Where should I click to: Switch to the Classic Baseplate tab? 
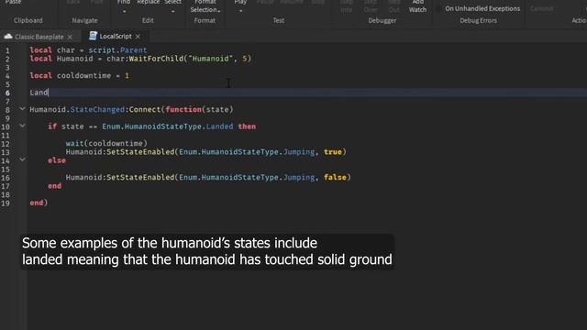tap(39, 37)
